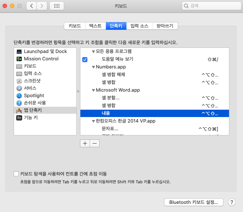Click the shortcut key of 내용 row
This screenshot has height=212, width=243.
click(210, 113)
